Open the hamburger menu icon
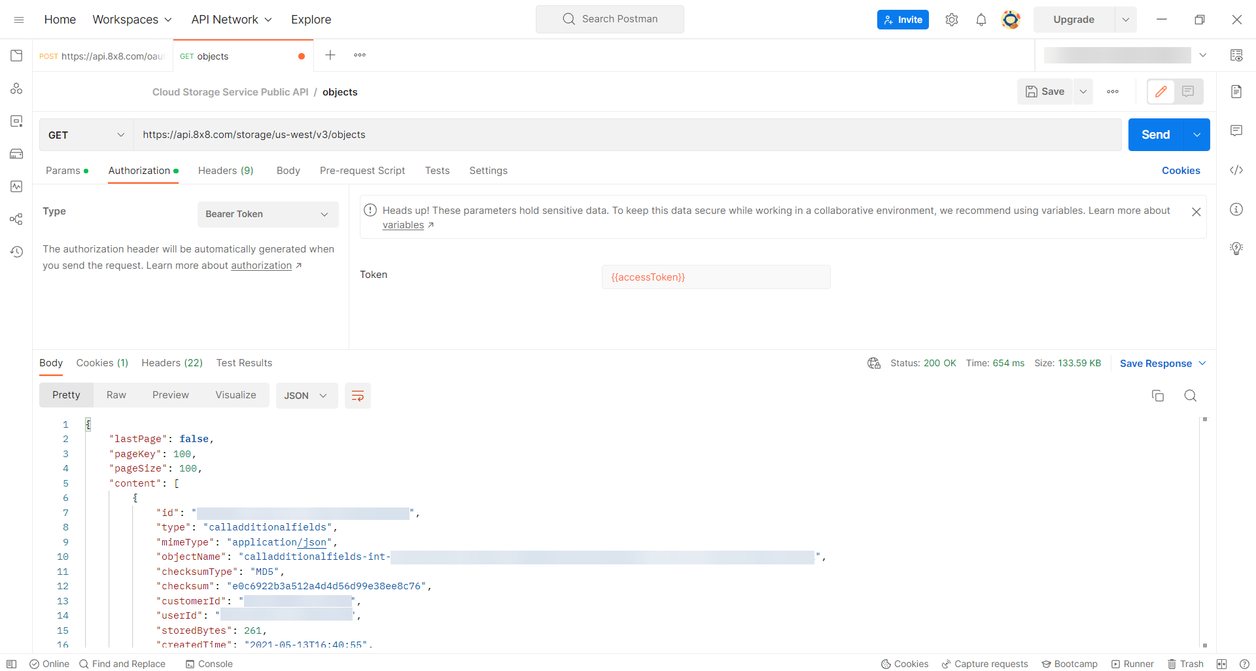The height and width of the screenshot is (671, 1256). pos(19,20)
